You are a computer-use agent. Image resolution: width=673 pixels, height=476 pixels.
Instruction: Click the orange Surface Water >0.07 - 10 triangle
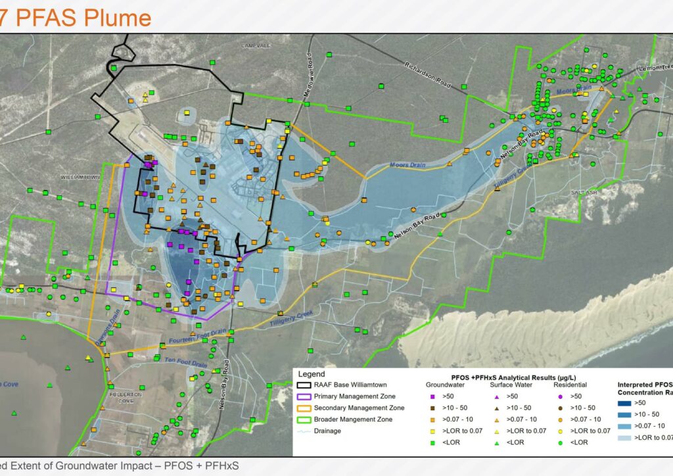(x=497, y=419)
